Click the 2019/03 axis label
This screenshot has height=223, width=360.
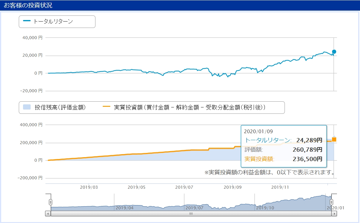tap(89, 188)
